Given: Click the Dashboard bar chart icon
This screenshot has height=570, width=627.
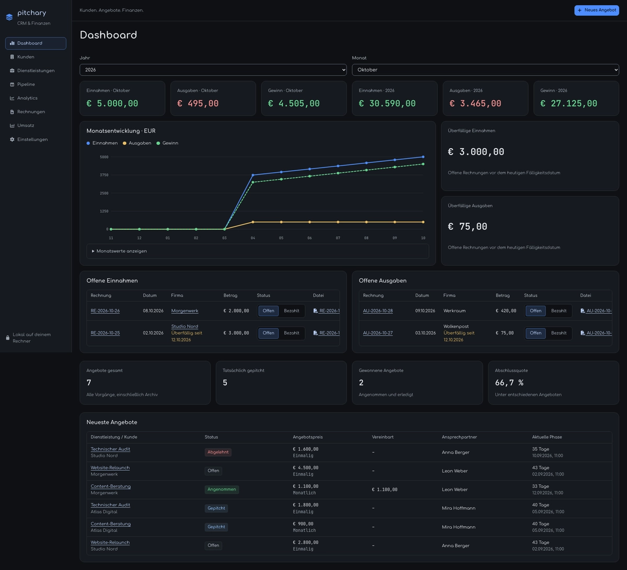Looking at the screenshot, I should (12, 43).
